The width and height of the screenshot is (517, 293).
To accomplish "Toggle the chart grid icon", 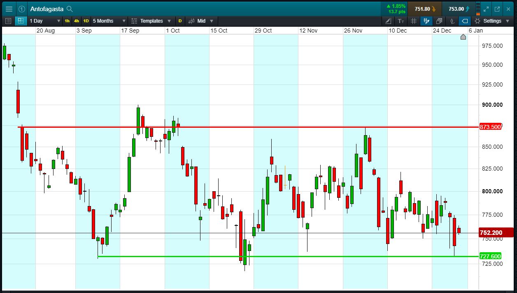I will click(414, 21).
